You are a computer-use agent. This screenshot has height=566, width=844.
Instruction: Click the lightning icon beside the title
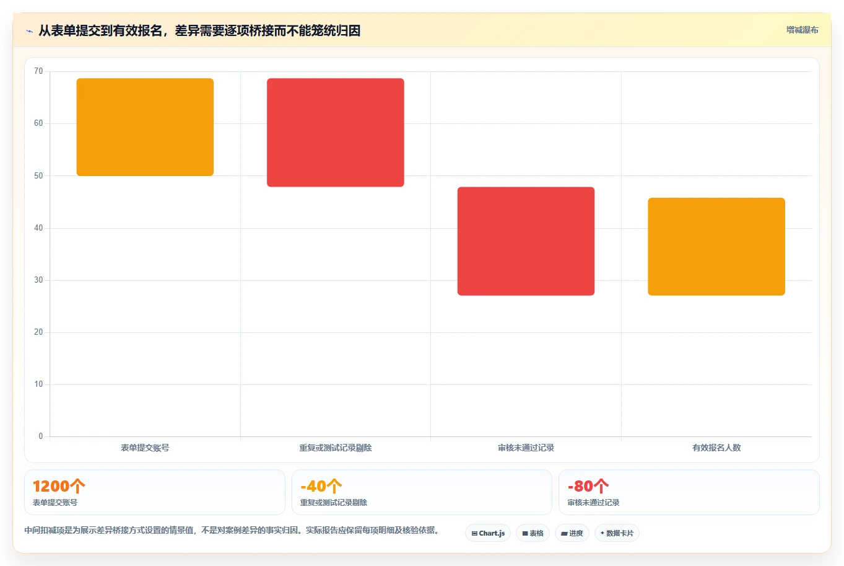(29, 31)
